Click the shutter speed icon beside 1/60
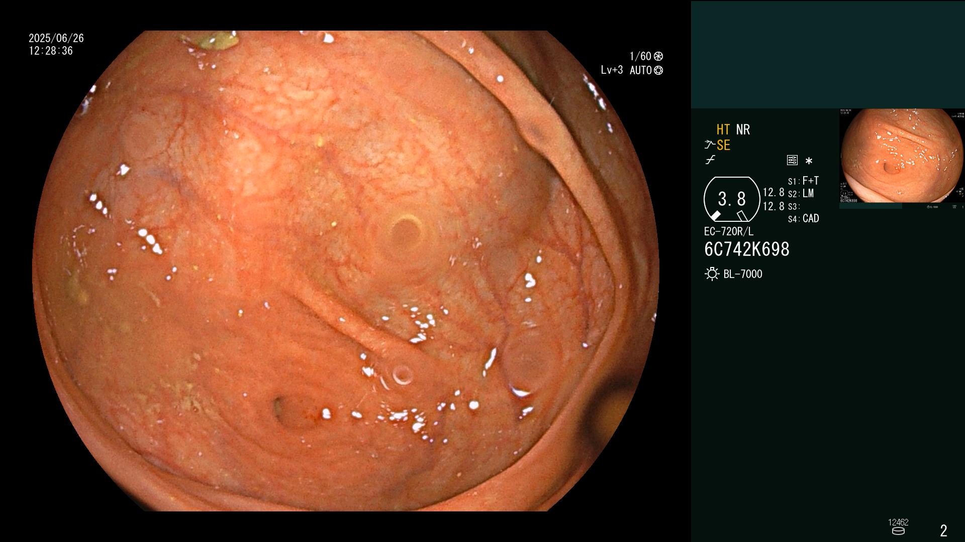 (658, 56)
